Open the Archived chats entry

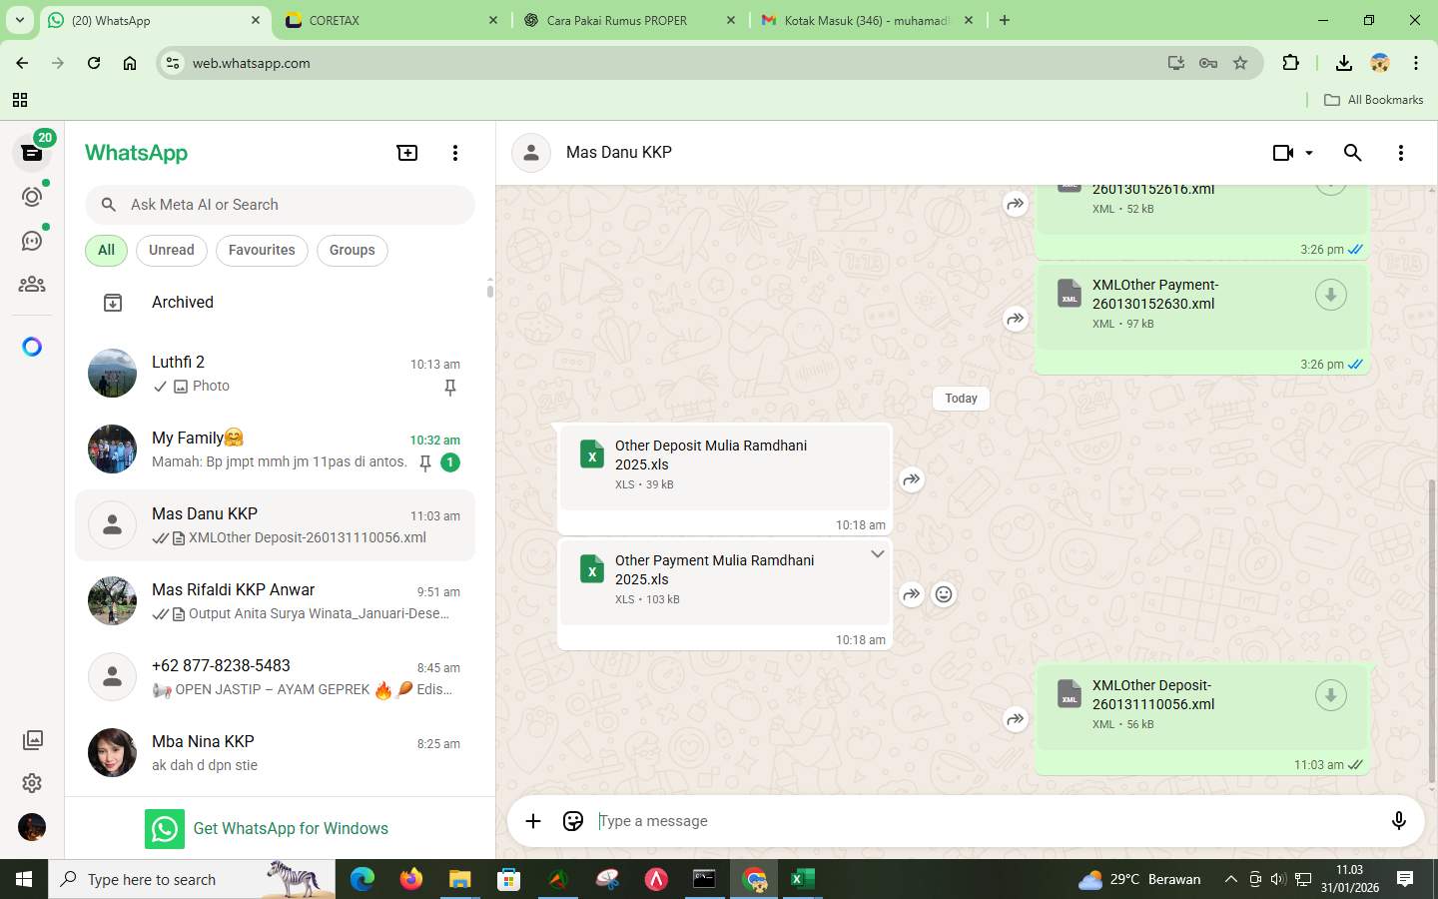click(183, 302)
